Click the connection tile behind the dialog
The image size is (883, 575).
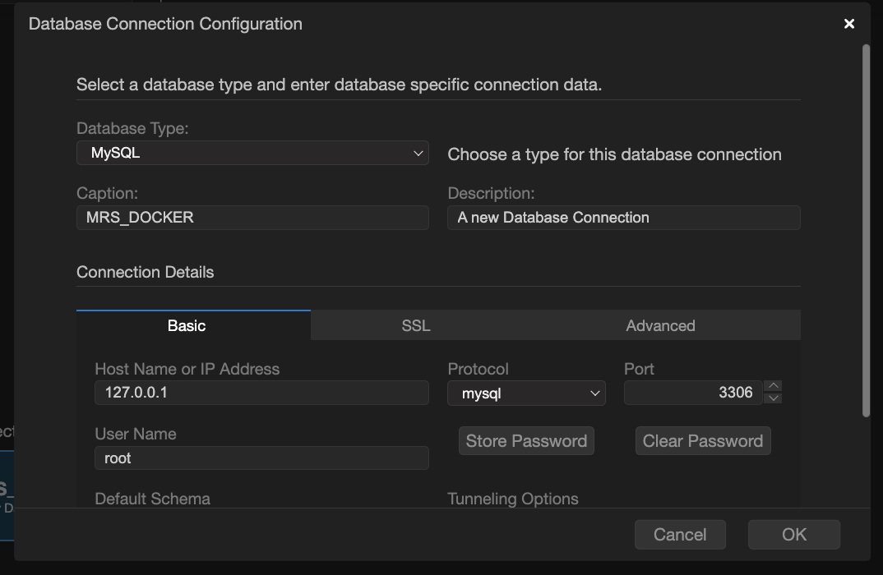click(7, 493)
